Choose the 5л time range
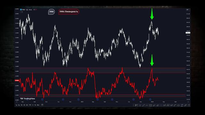This screenshot has width=205, height=115. point(35,105)
